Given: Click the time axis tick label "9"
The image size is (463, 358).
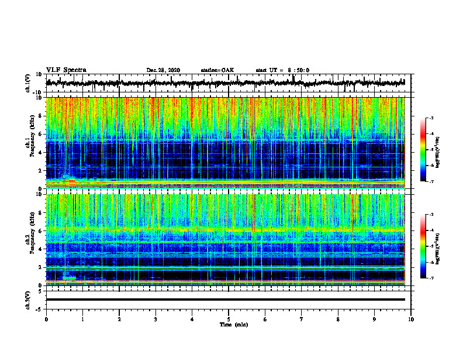Looking at the screenshot, I should (374, 319).
